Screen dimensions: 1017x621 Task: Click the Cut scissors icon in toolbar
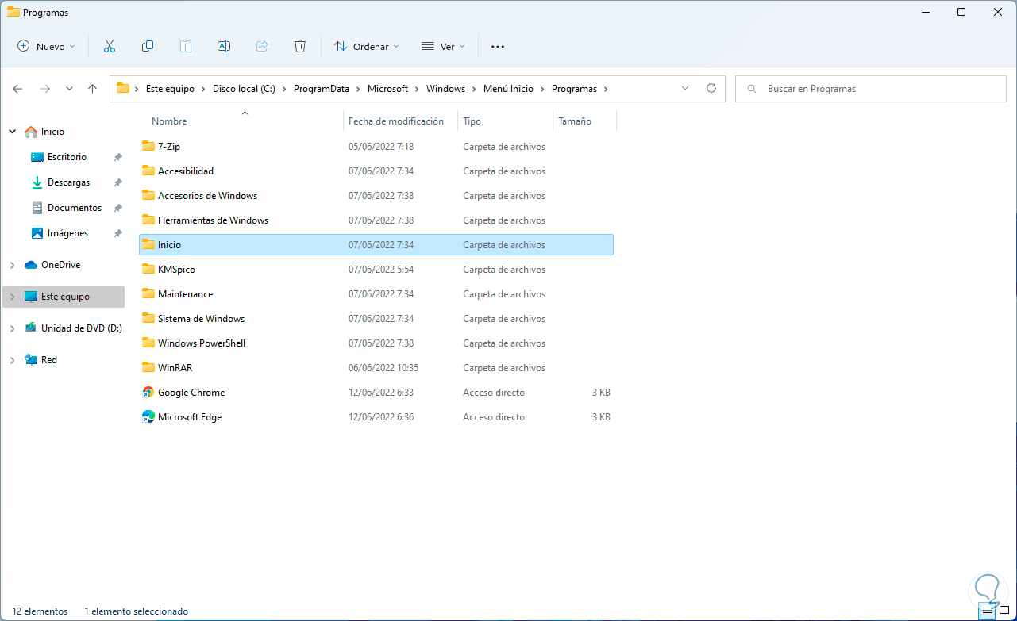(x=110, y=47)
